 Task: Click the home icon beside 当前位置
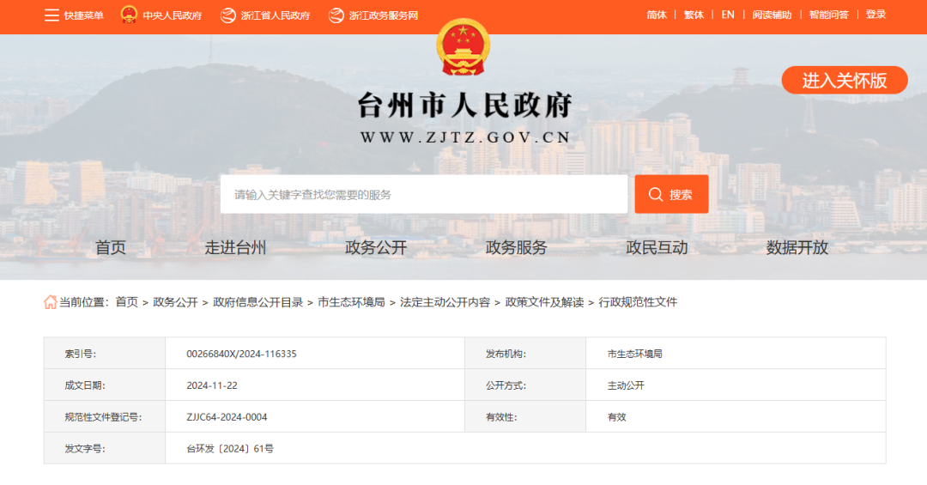[51, 302]
